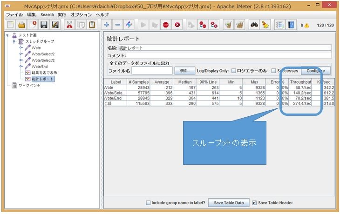Viewport: 340px width, 214px height.
Task: Start test with no pauses icon
Action: point(155,25)
